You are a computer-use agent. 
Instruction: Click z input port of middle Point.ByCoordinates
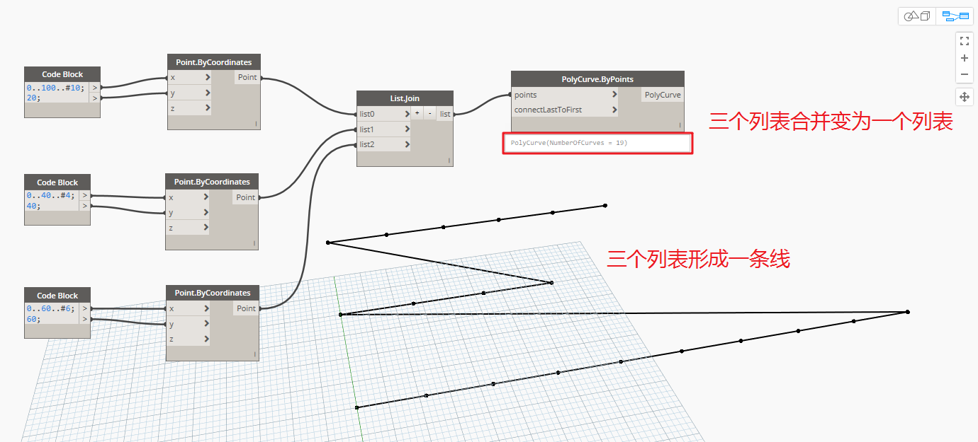point(188,228)
